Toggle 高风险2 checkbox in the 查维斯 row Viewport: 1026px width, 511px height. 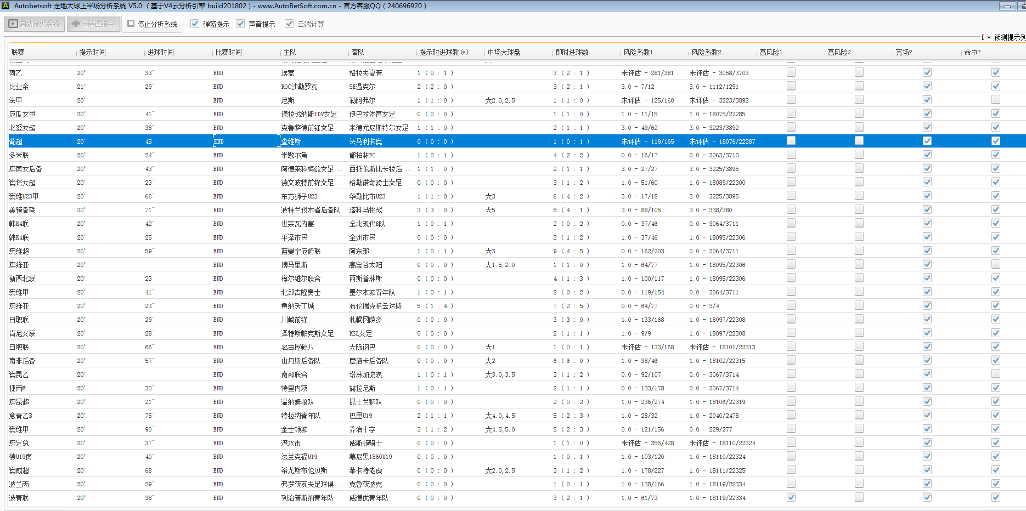point(859,141)
